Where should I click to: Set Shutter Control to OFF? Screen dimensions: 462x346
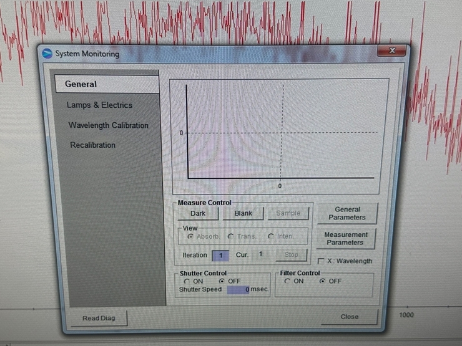(x=221, y=281)
